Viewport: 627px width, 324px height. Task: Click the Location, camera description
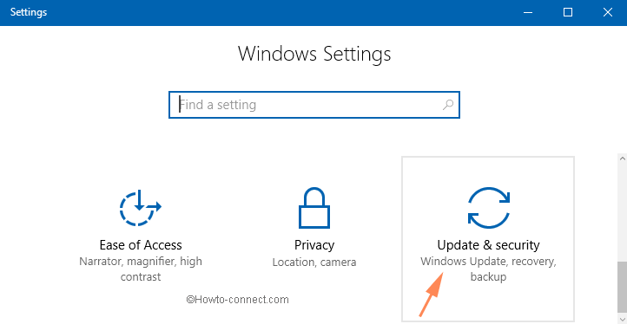tap(314, 262)
